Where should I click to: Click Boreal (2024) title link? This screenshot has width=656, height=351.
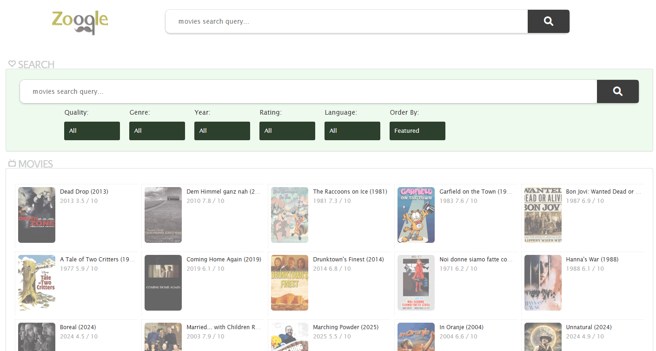coord(78,327)
